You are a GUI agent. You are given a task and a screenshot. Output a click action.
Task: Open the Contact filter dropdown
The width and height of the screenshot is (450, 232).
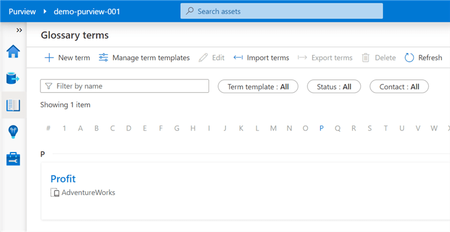click(x=399, y=86)
